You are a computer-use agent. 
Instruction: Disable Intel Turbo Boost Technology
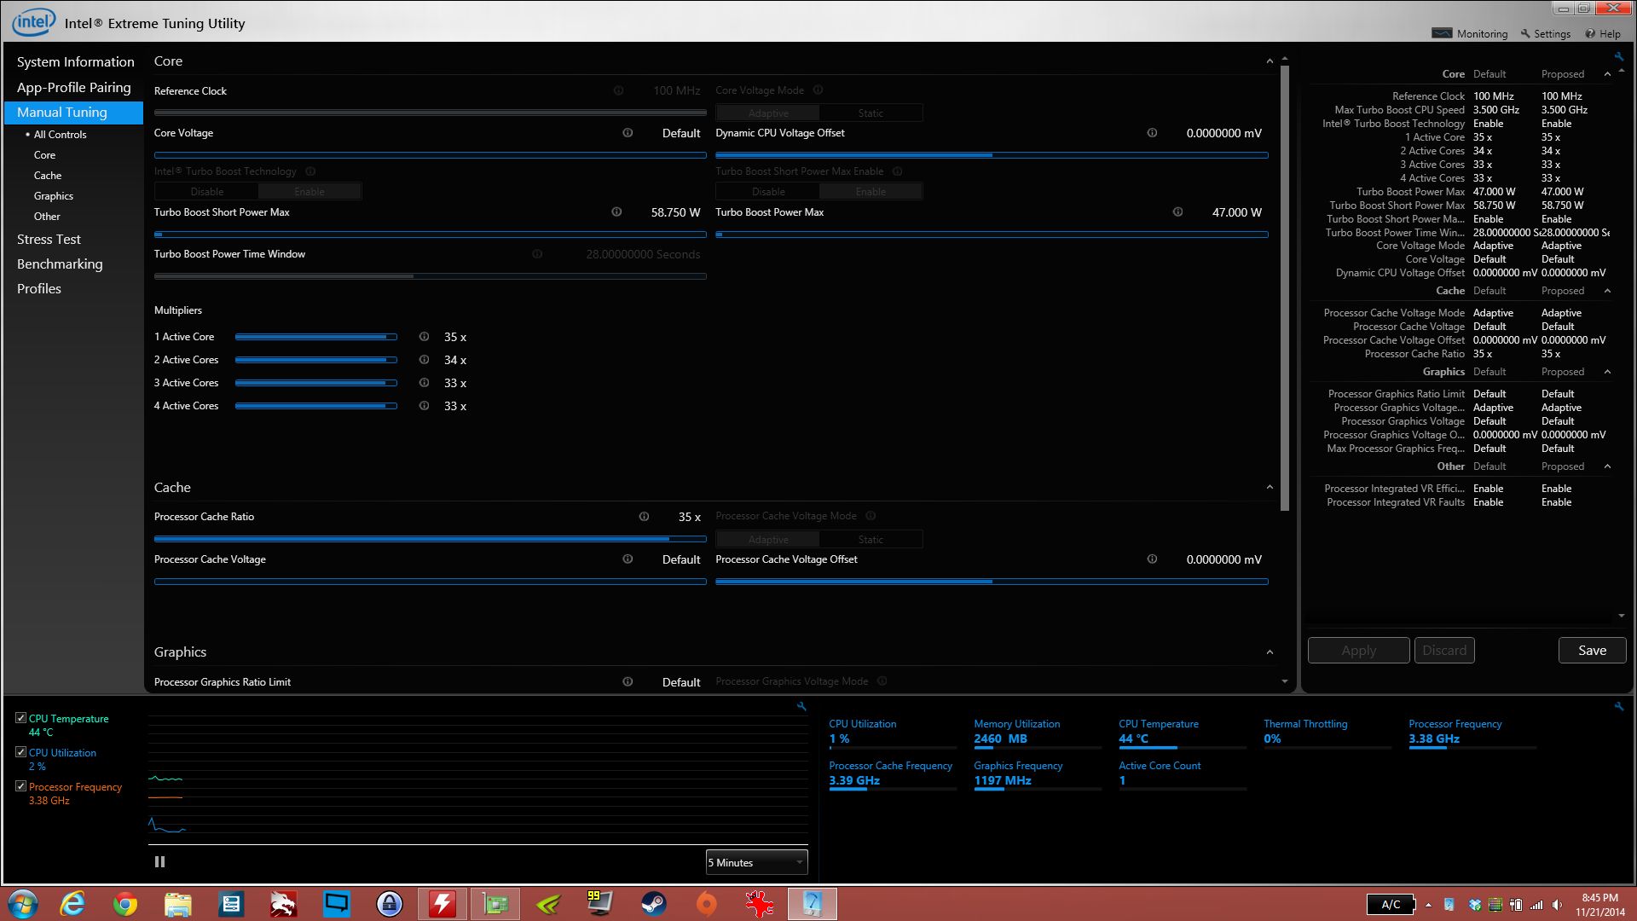pos(207,192)
